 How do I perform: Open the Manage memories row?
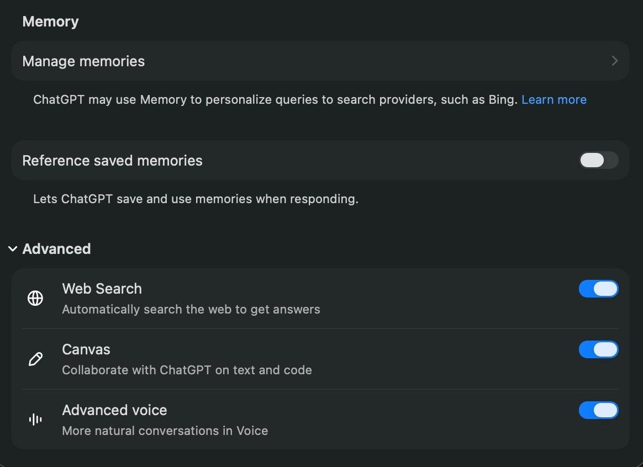click(83, 61)
